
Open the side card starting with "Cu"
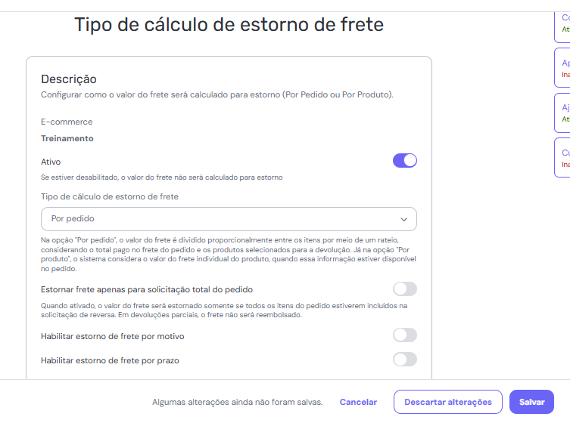pyautogui.click(x=563, y=158)
